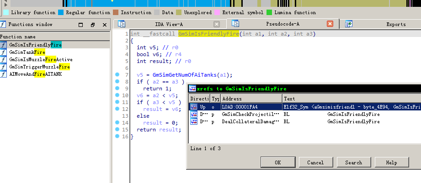The height and width of the screenshot is (183, 421).
Task: Close the Pseudocode-A tab
Action: [330, 24]
